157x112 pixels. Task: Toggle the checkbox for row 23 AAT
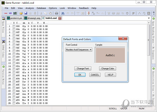(x=14, y=94)
